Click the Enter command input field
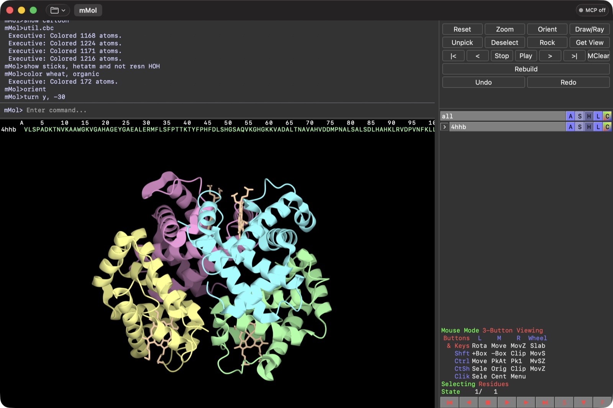Image resolution: width=613 pixels, height=408 pixels. pyautogui.click(x=218, y=110)
